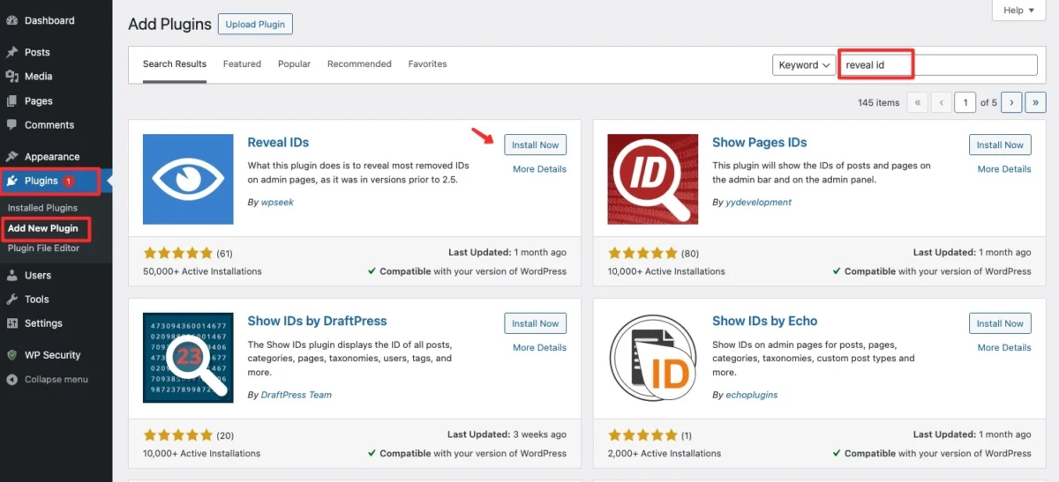Screen dimensions: 1059x482
Task: Click the Posts pin icon
Action: coord(11,52)
